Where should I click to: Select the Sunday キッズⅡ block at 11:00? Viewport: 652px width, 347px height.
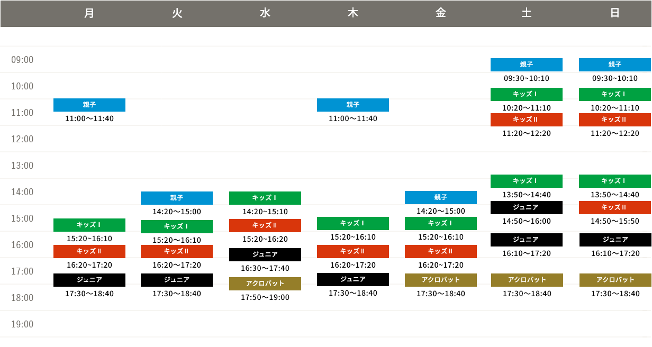click(x=614, y=120)
